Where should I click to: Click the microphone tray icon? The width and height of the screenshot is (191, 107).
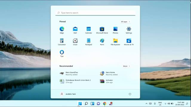coord(155,103)
